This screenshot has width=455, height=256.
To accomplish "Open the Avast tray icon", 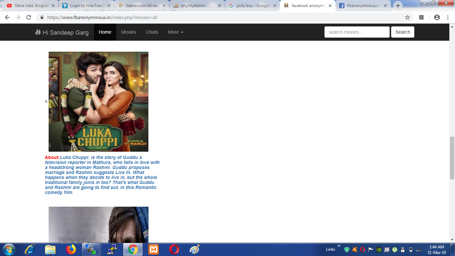I will pyautogui.click(x=355, y=250).
